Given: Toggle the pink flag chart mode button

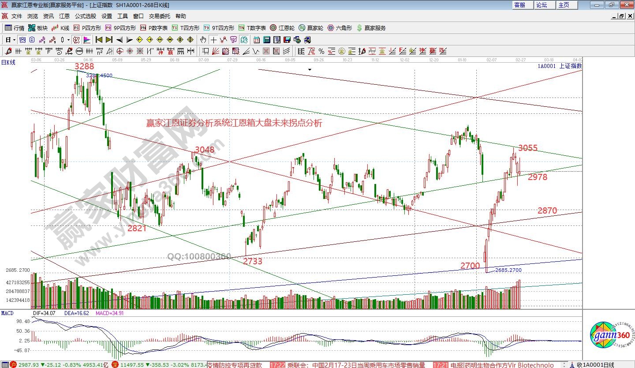Looking at the screenshot, I should click(x=86, y=40).
